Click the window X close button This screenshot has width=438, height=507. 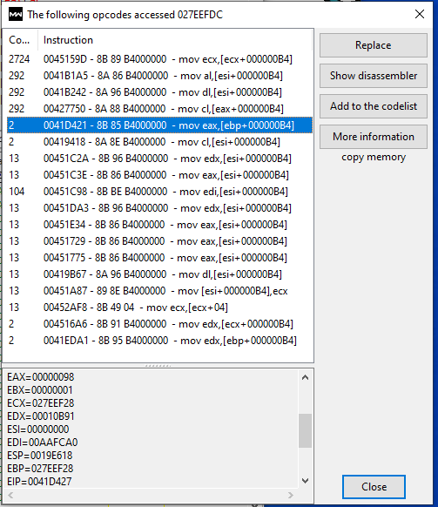[x=420, y=14]
